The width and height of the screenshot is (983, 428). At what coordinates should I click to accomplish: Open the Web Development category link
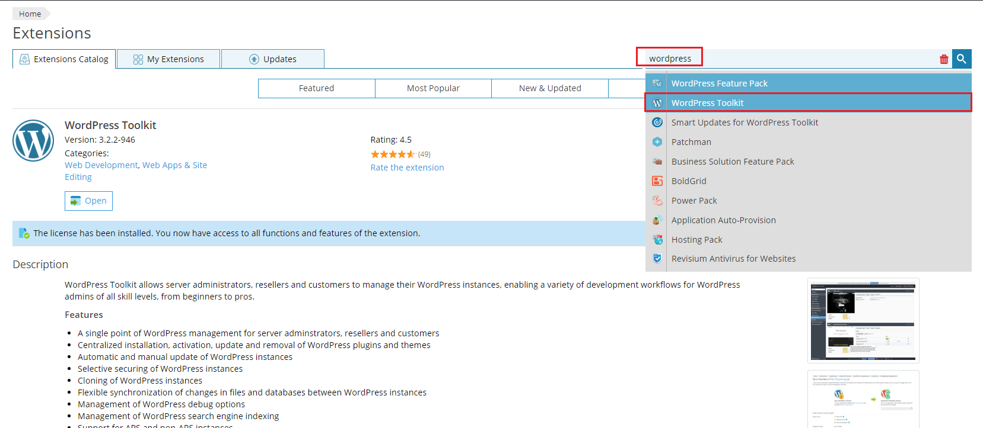click(x=101, y=165)
